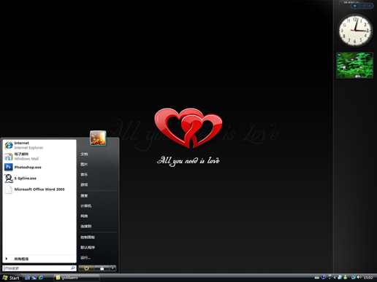Image resolution: width=377 pixels, height=282 pixels.
Task: Click the volume speaker tray icon
Action: (x=359, y=277)
